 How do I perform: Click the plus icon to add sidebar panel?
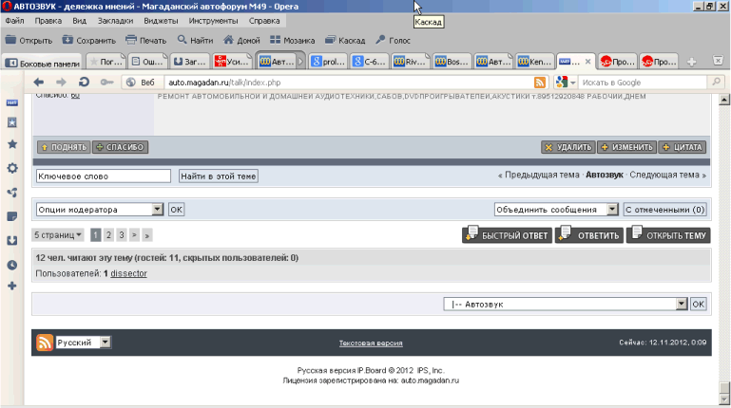[x=12, y=286]
